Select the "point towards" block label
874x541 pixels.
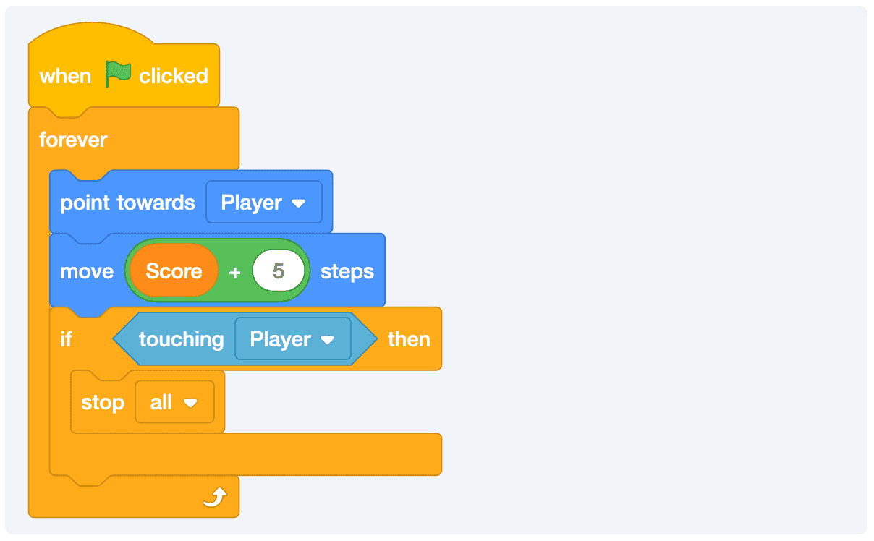click(x=127, y=203)
